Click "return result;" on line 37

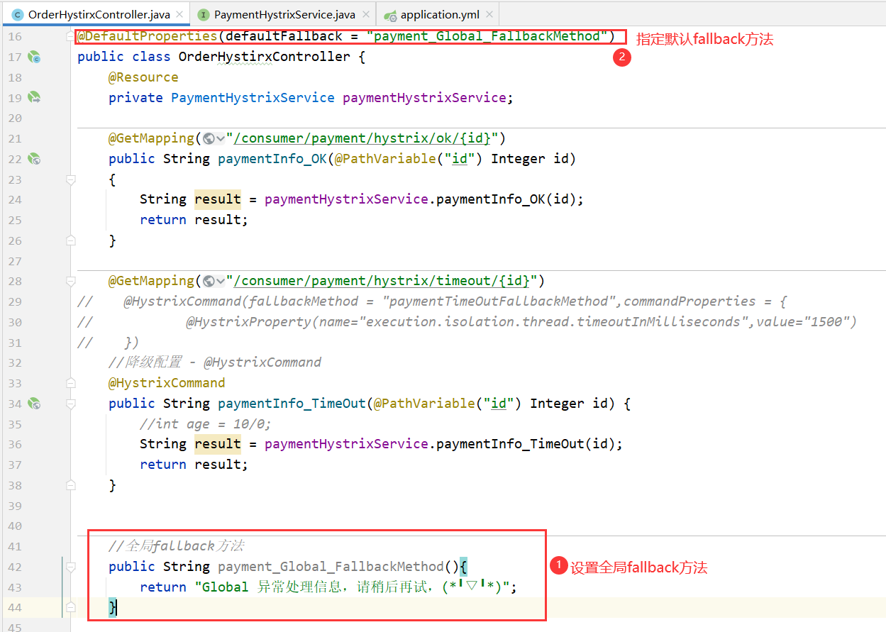pyautogui.click(x=194, y=465)
